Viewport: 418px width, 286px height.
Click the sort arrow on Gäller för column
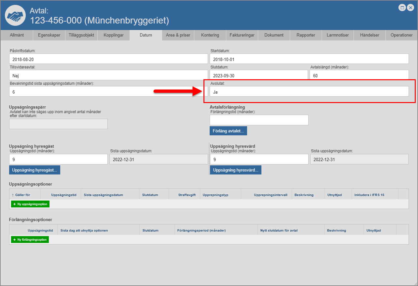[13, 195]
